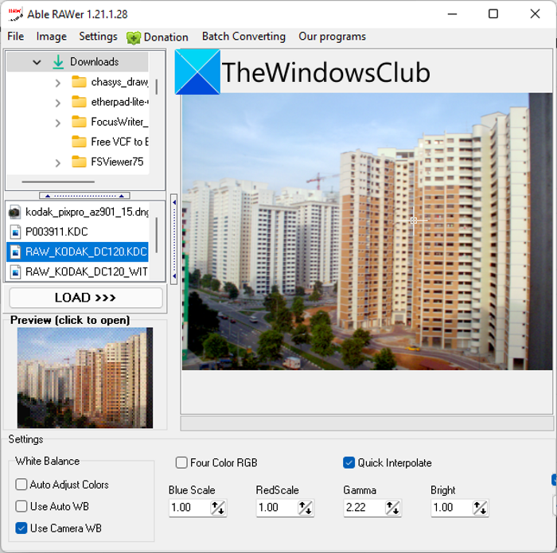Click the Downloads green arrow icon
The width and height of the screenshot is (557, 553).
click(58, 62)
